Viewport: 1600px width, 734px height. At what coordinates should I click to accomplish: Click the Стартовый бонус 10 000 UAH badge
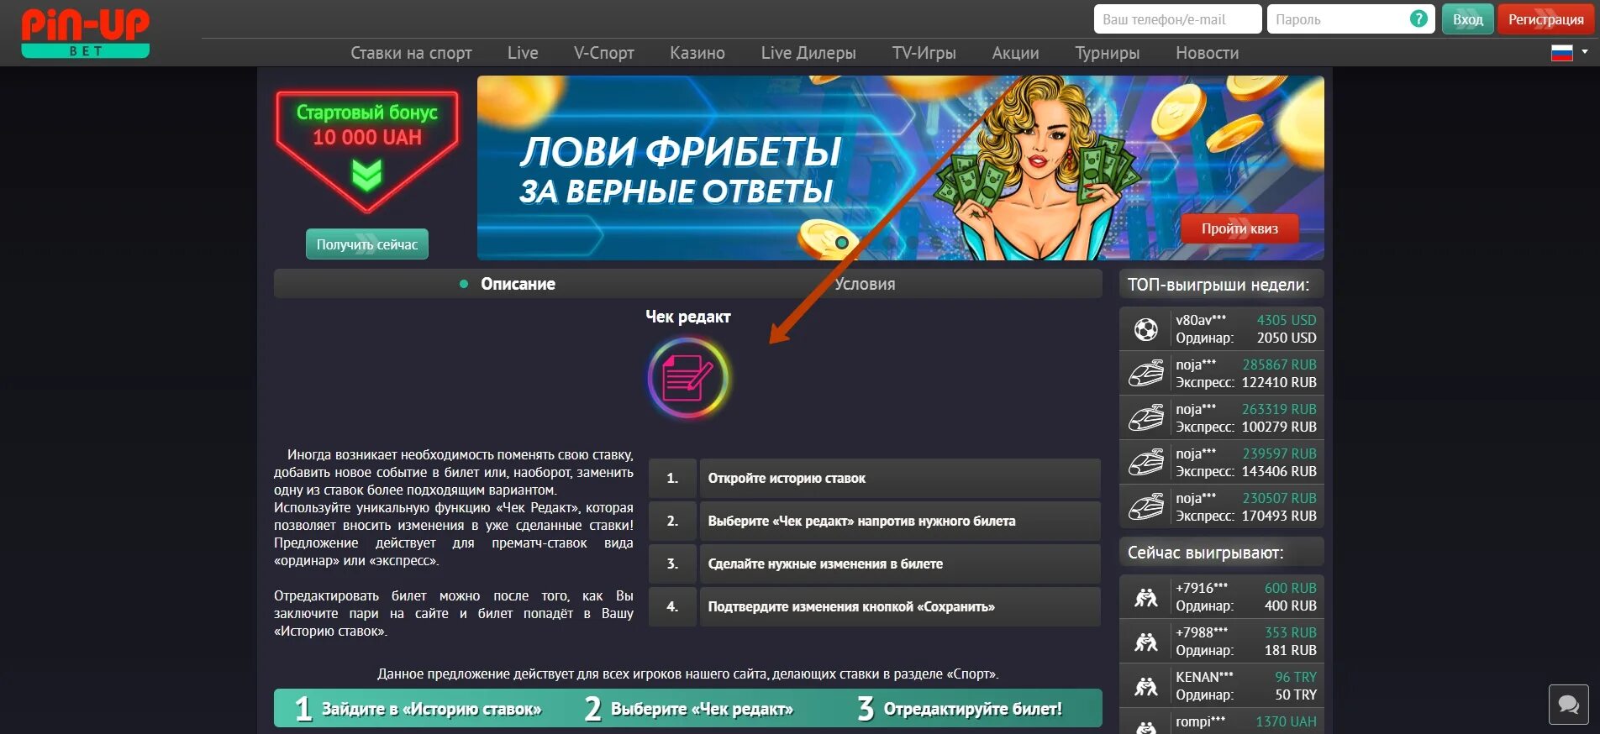coord(367,151)
